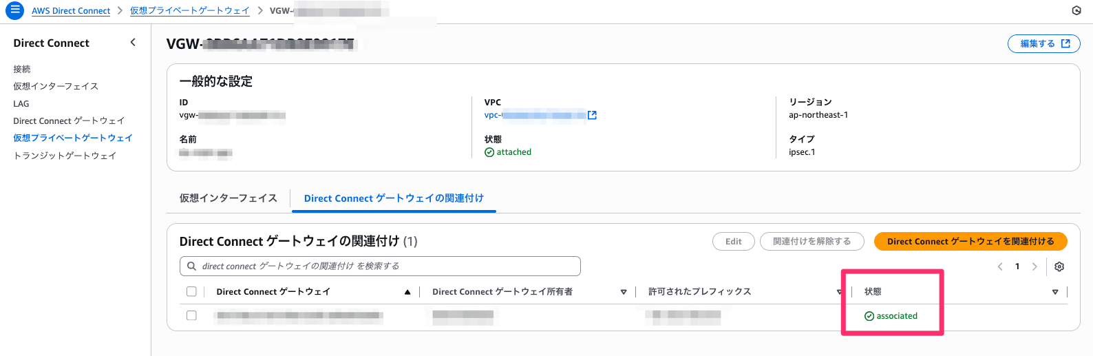Click the attached status value
This screenshot has width=1093, height=356.
click(508, 152)
